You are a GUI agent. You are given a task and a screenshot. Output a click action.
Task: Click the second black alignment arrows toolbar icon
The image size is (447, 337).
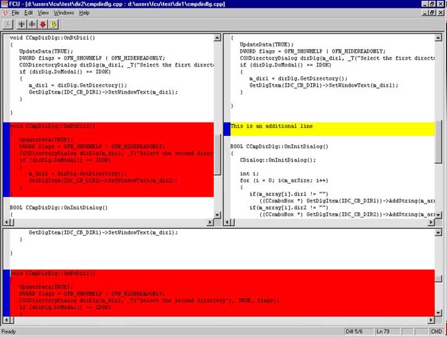click(x=31, y=25)
